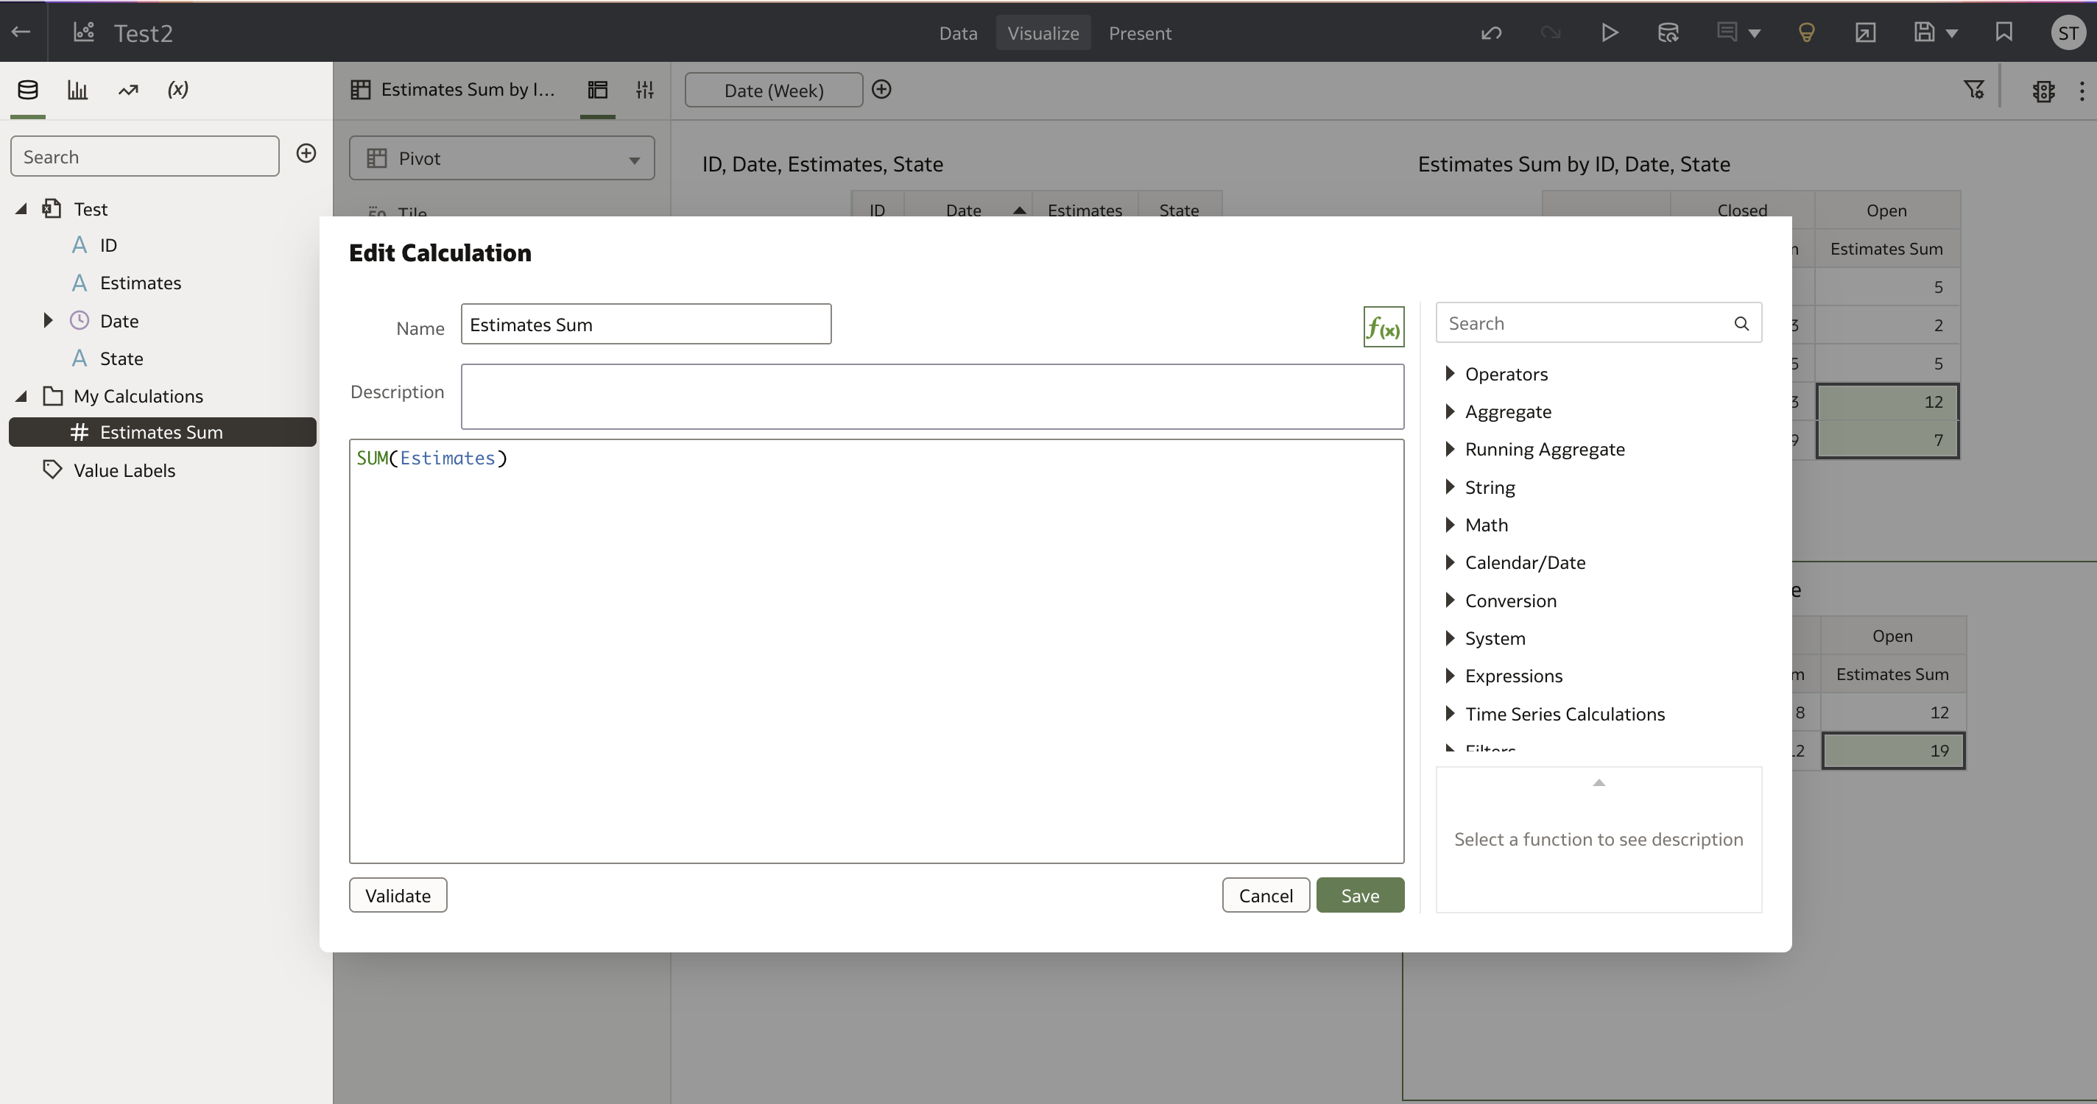Screen dimensions: 2097x1104
Task: Click the add plus icon beside data search
Action: 306,153
